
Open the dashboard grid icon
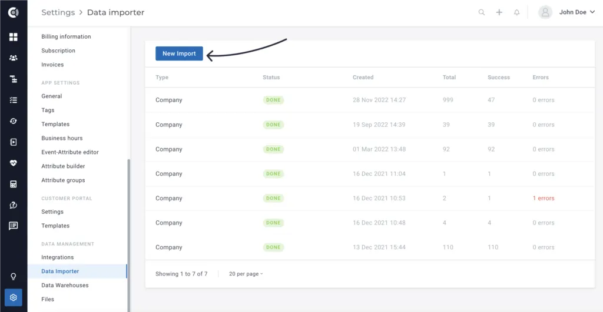click(x=14, y=37)
